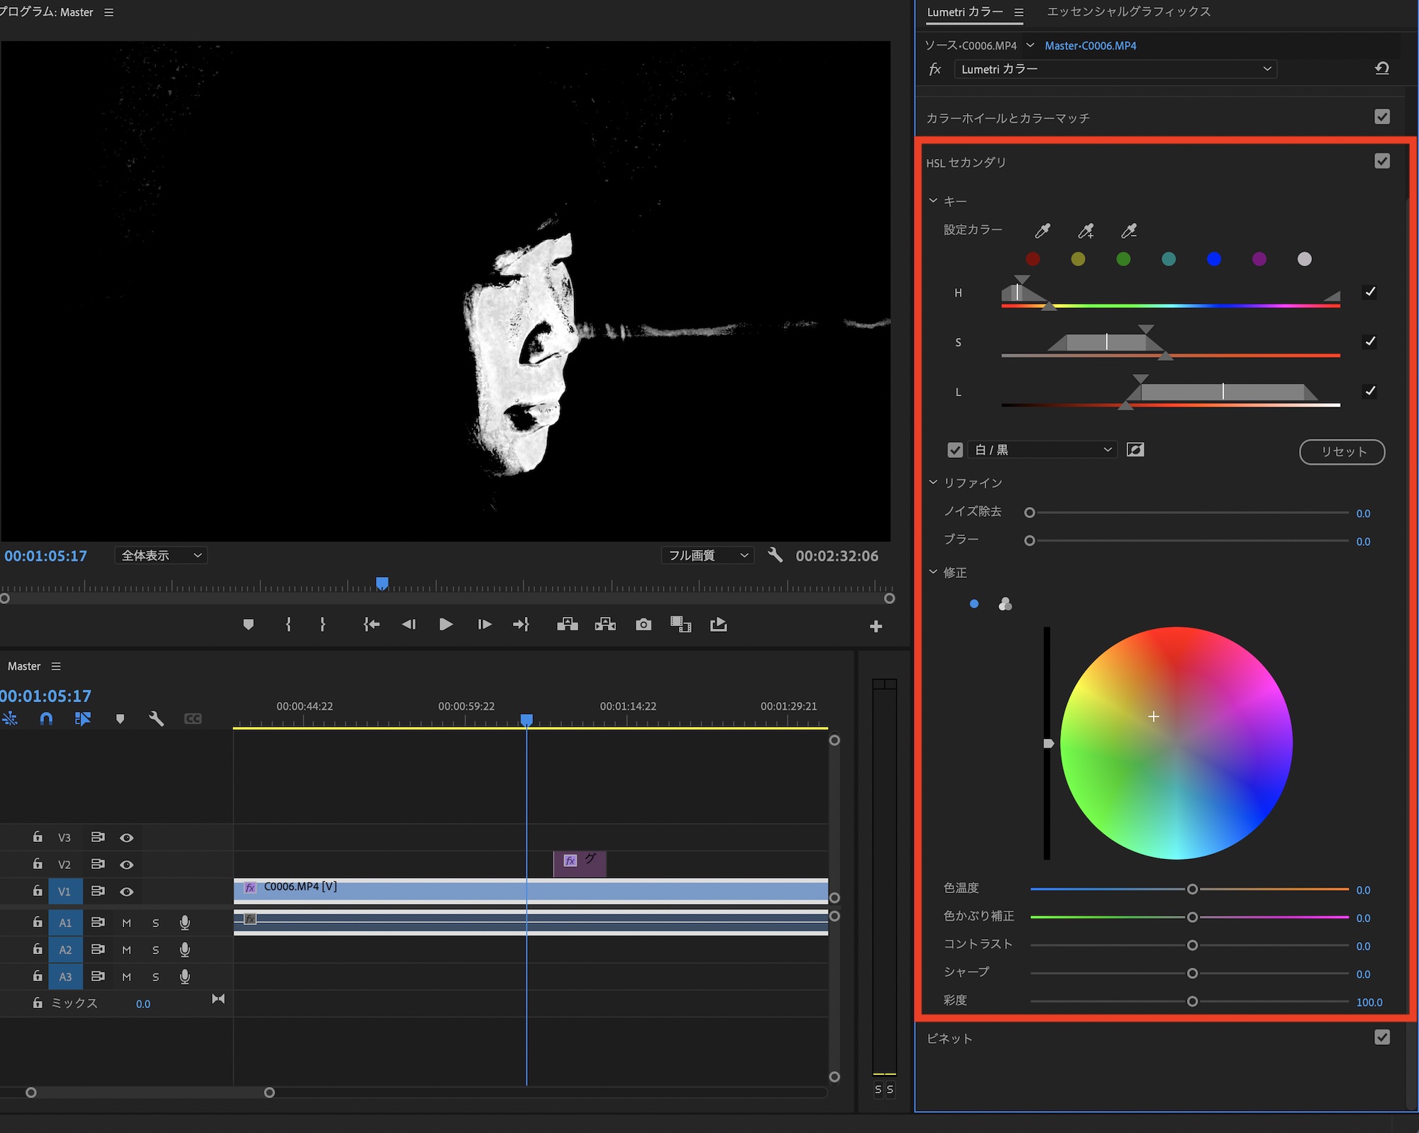Switch to three-way color wheels icon
The width and height of the screenshot is (1419, 1133).
tap(1005, 604)
